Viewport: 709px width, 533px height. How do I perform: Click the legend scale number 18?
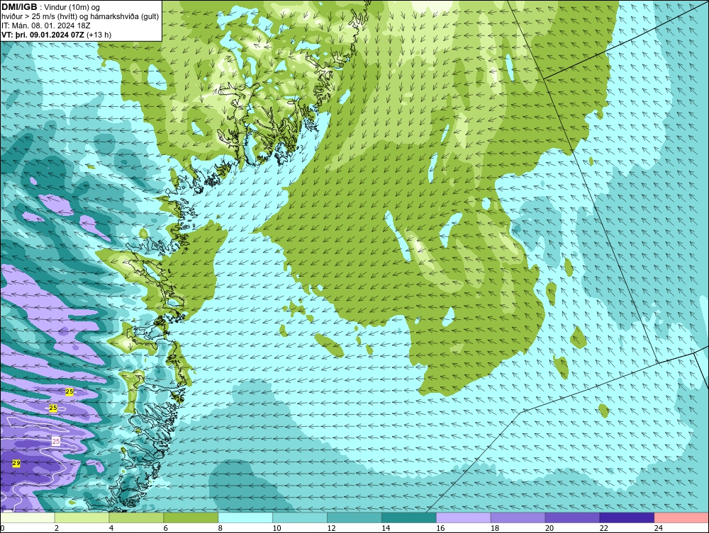pyautogui.click(x=495, y=528)
